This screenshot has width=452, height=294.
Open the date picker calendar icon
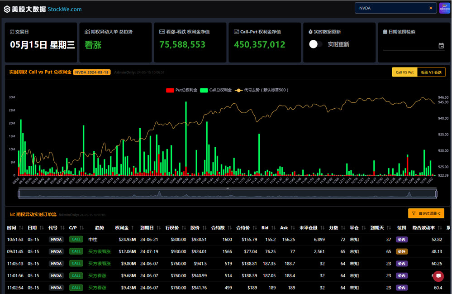click(x=441, y=46)
